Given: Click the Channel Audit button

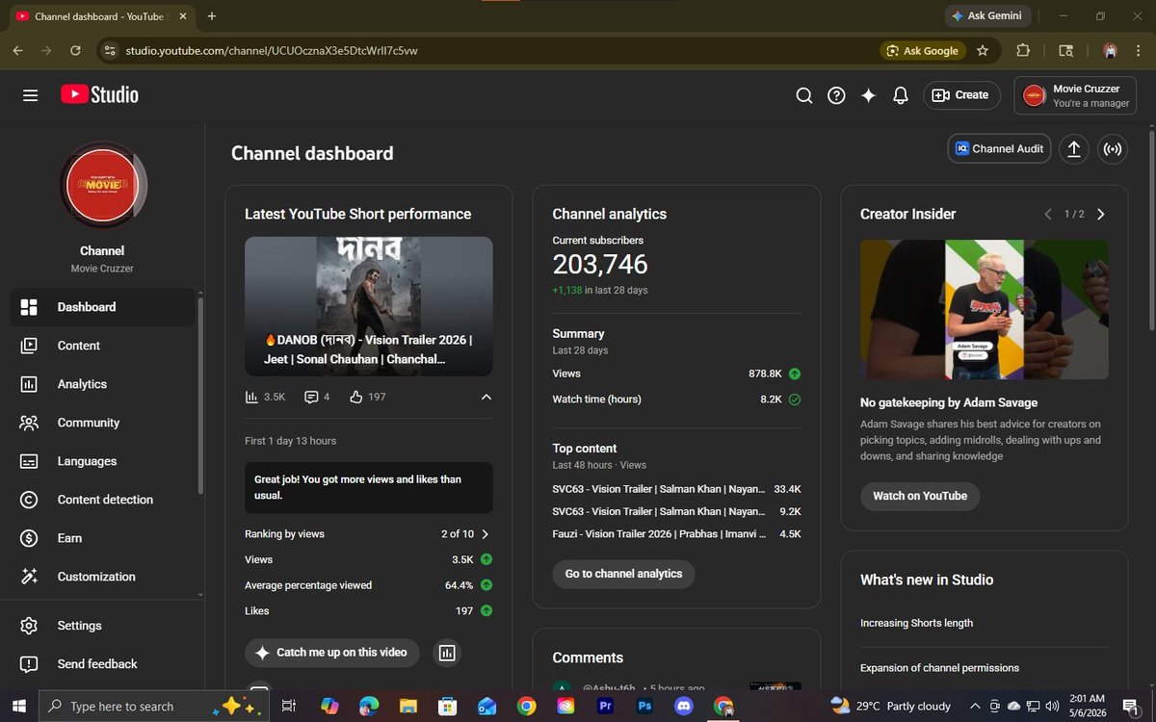Looking at the screenshot, I should (999, 148).
